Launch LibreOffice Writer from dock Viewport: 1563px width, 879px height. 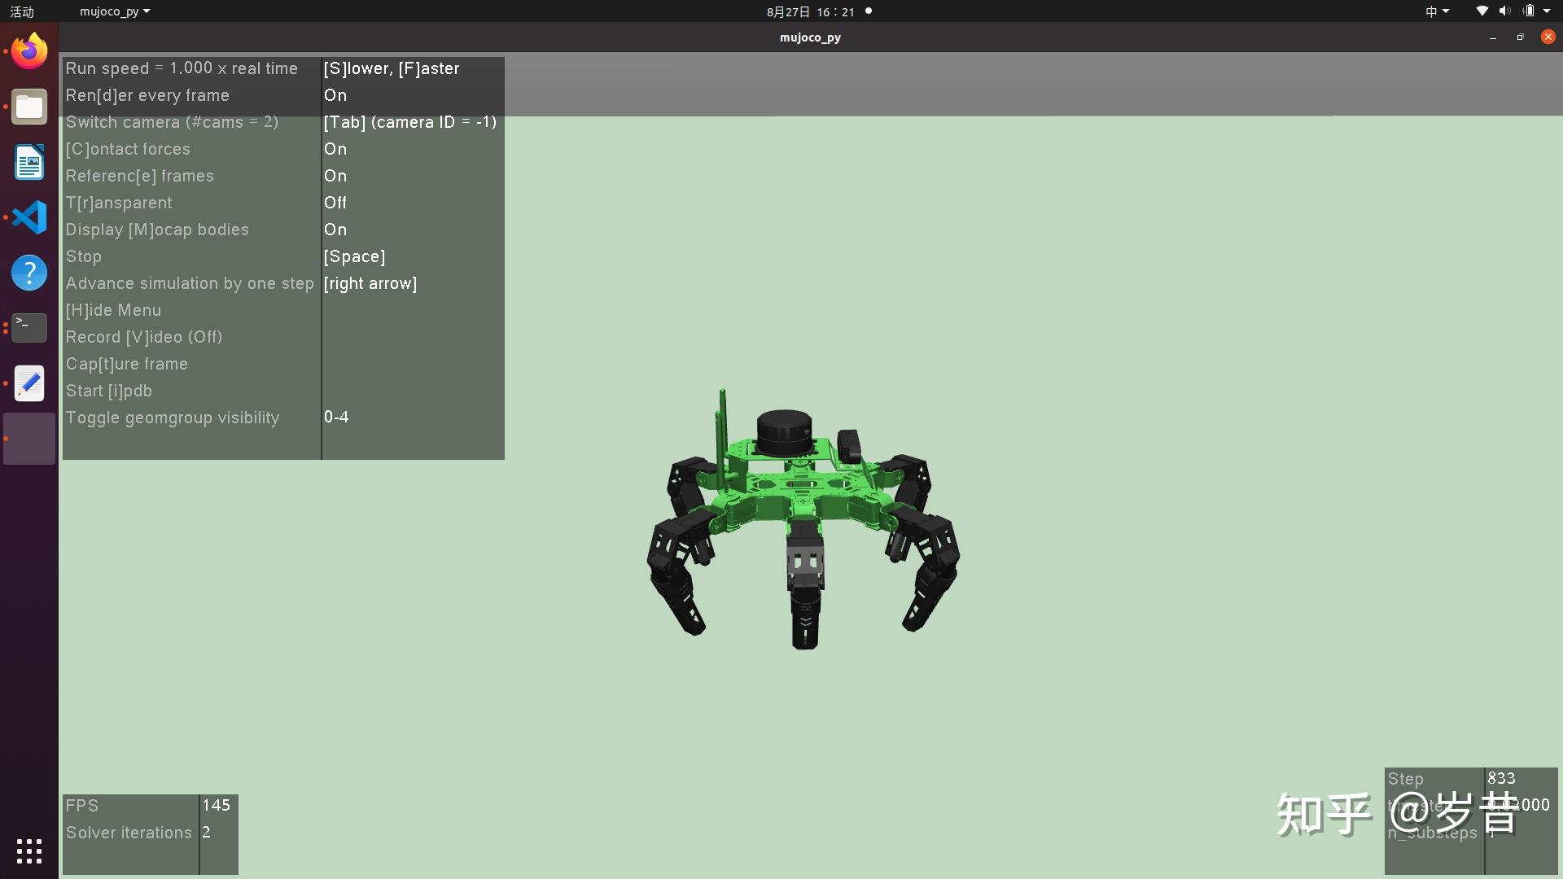point(29,163)
